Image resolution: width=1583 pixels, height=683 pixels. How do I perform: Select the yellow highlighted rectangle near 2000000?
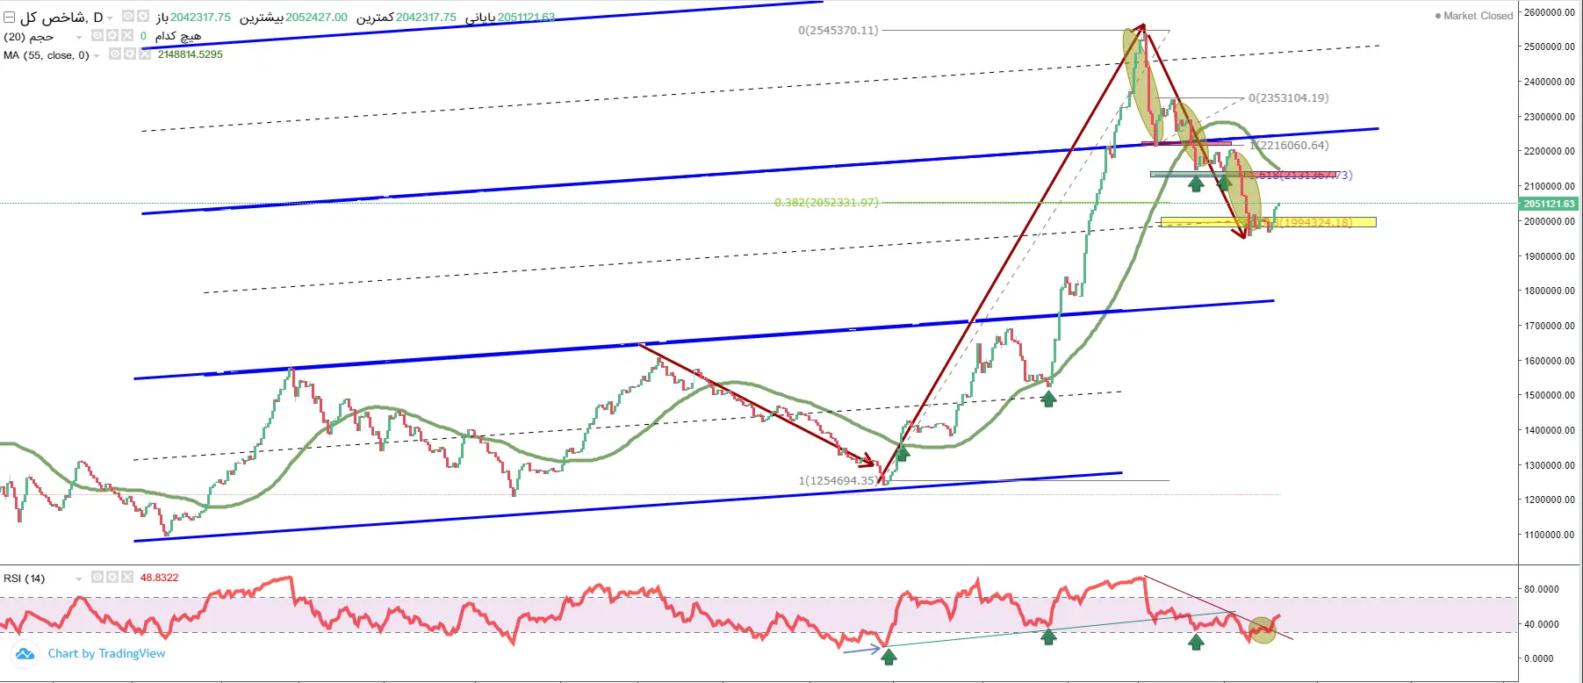click(x=1268, y=222)
